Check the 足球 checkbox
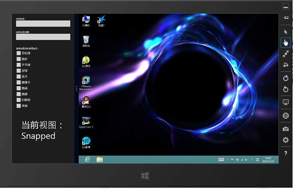The width and height of the screenshot is (293, 189). 19,71
